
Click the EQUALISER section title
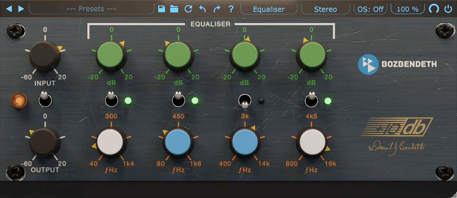click(211, 24)
